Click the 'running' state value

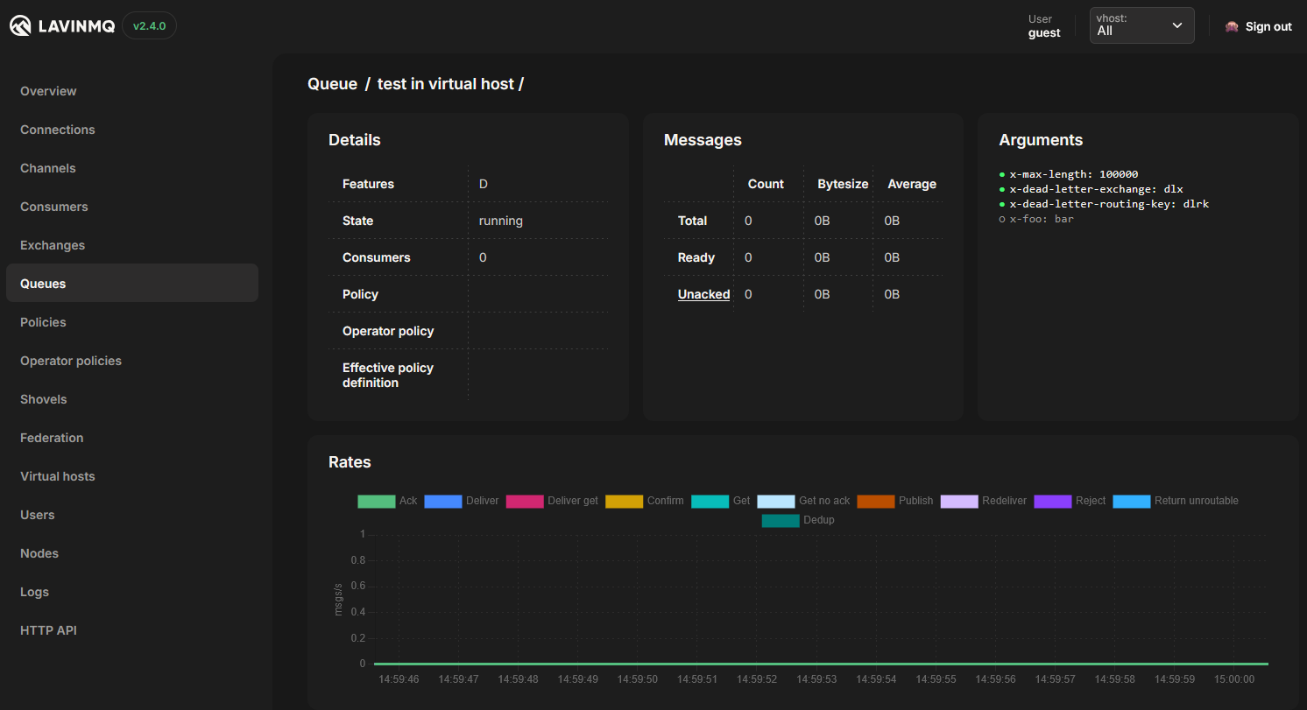pyautogui.click(x=501, y=221)
